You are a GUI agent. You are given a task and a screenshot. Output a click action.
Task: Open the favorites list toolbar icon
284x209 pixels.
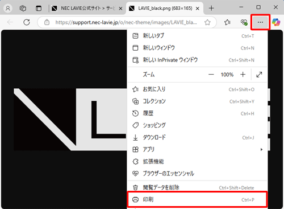(227, 22)
